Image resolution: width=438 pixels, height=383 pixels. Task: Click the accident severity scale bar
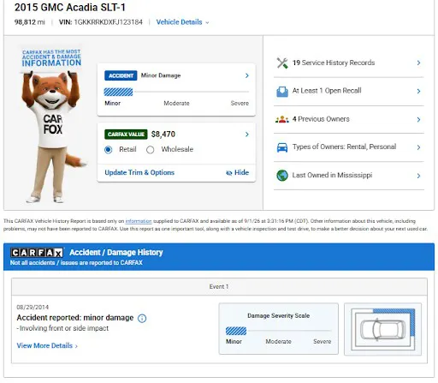pyautogui.click(x=176, y=92)
